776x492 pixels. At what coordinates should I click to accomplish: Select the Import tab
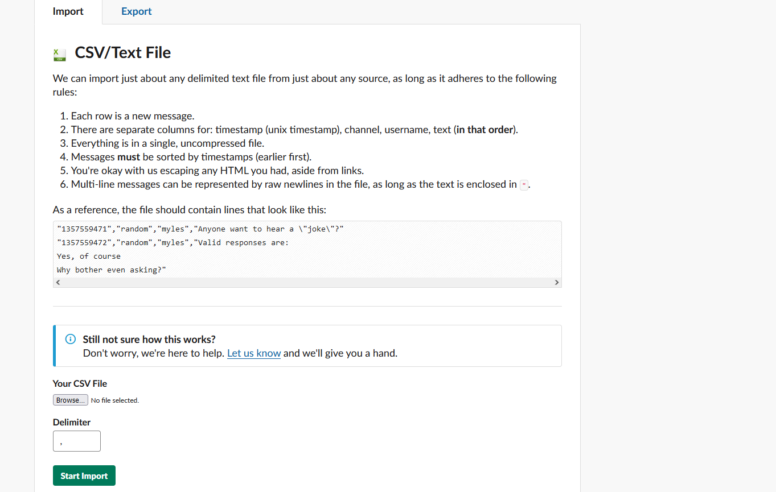[68, 11]
